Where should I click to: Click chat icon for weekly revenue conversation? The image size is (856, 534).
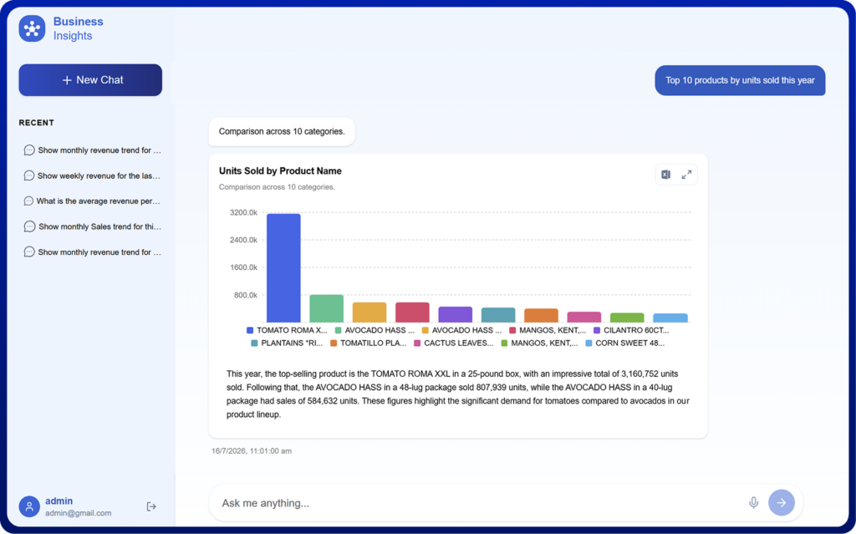pos(29,175)
